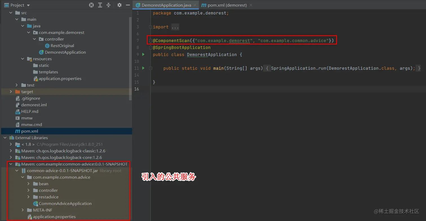The width and height of the screenshot is (426, 221).
Task: Expand the test folder
Action: pyautogui.click(x=17, y=85)
